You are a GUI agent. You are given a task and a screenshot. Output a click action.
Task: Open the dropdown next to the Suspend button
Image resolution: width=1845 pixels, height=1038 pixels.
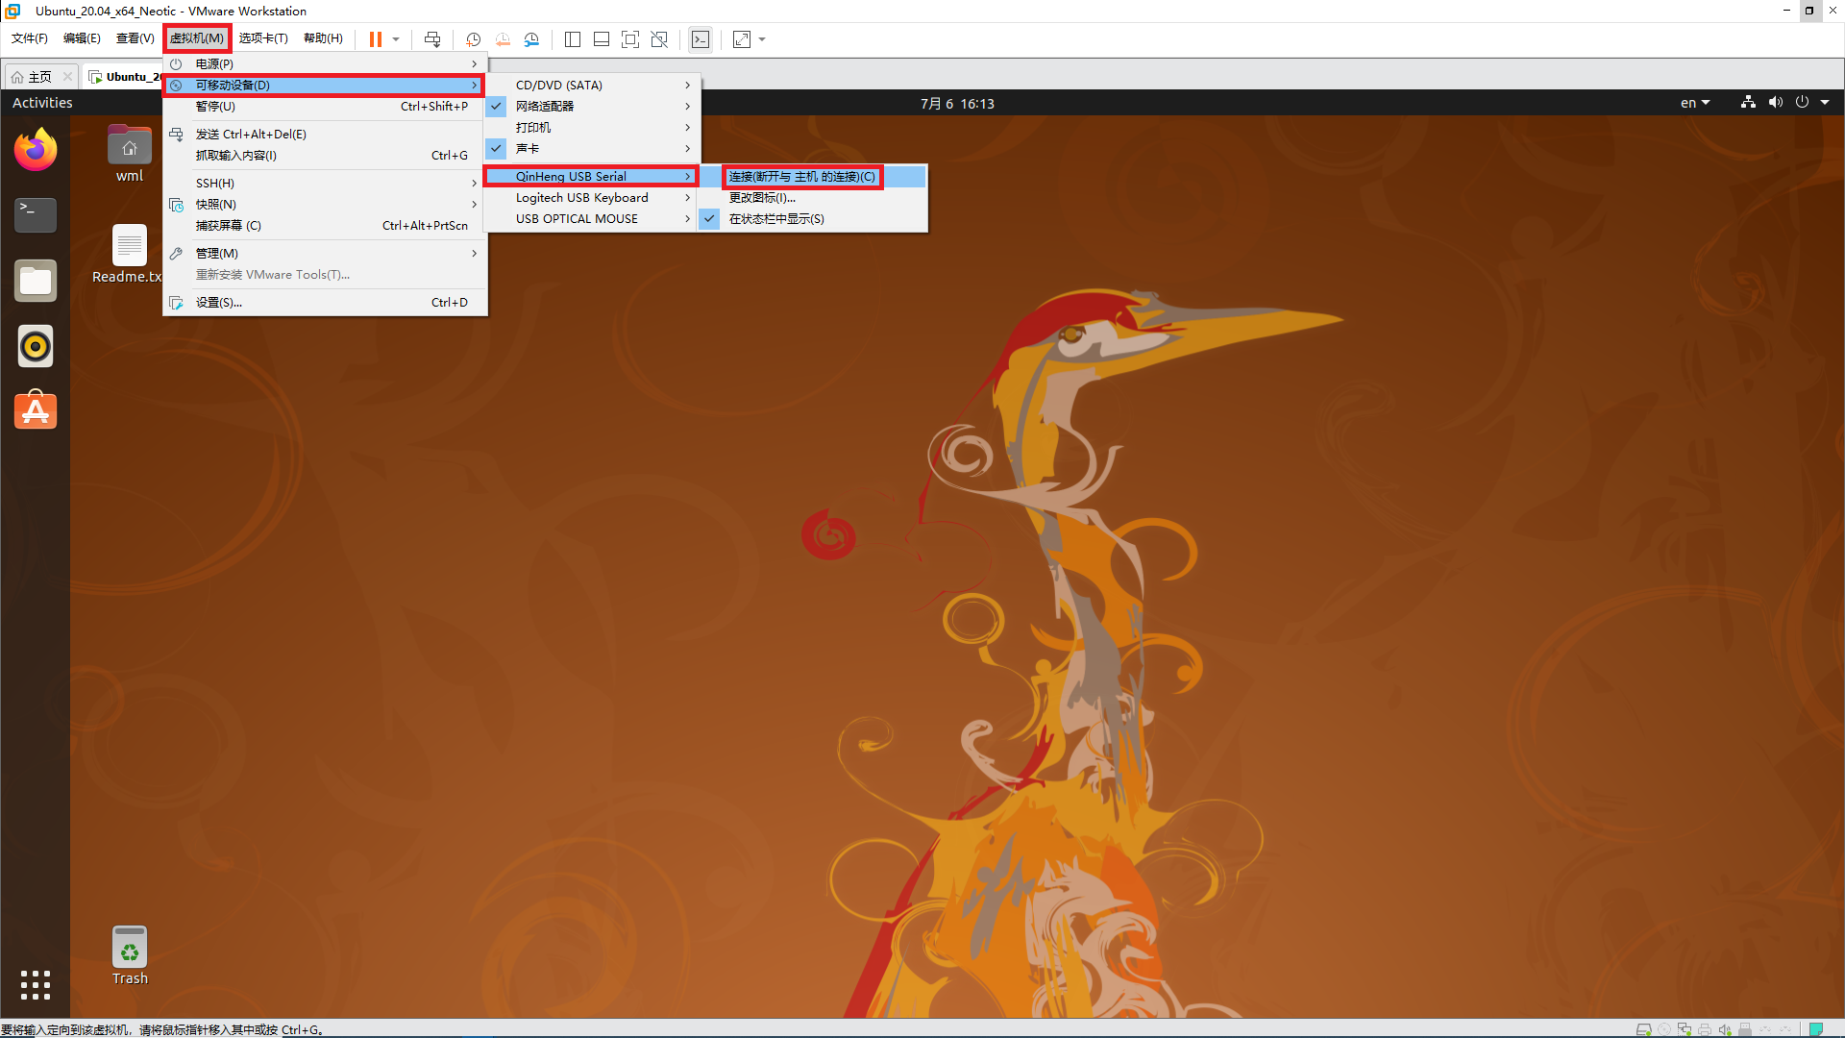click(396, 39)
